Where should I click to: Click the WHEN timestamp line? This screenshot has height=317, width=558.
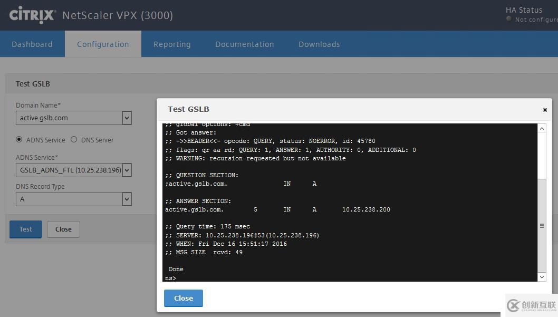(226, 244)
